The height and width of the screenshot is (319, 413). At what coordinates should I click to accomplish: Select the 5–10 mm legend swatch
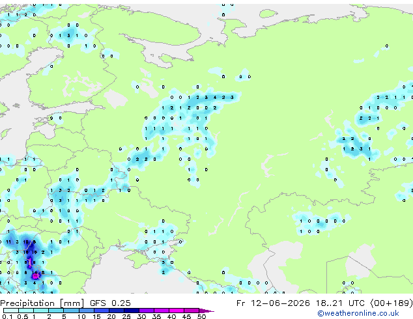pyautogui.click(x=71, y=311)
